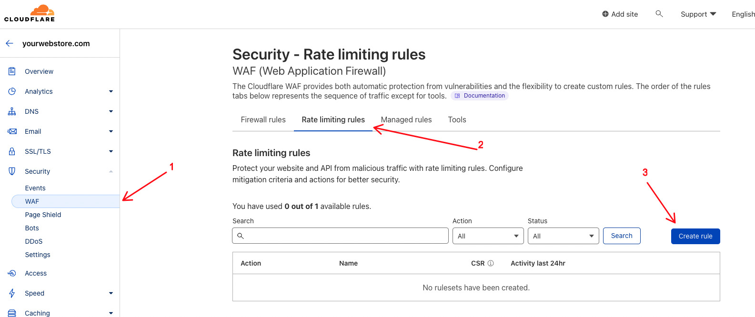The image size is (755, 317).
Task: Select the Security shield icon
Action: [x=11, y=171]
